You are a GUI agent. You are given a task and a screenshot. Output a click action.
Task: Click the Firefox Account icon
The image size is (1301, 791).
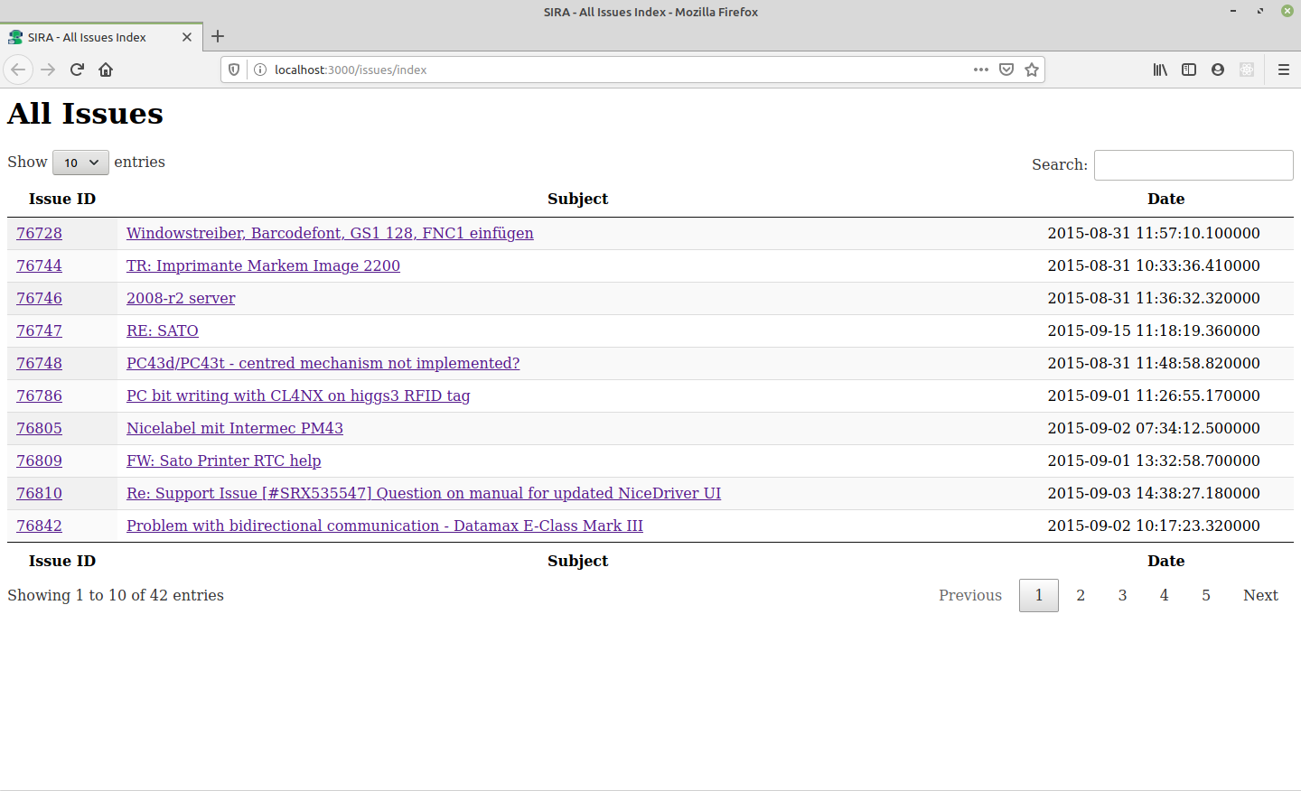point(1218,70)
